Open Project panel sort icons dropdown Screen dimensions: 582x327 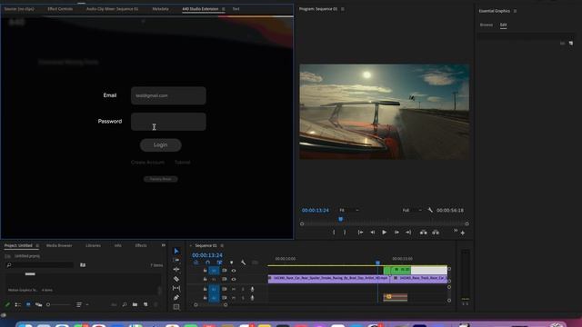pos(81,304)
